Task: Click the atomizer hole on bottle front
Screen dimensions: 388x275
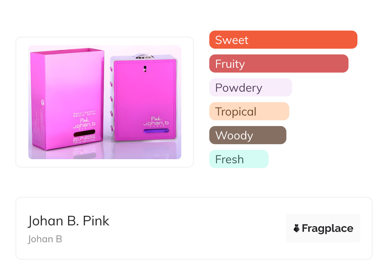Action: (x=145, y=69)
